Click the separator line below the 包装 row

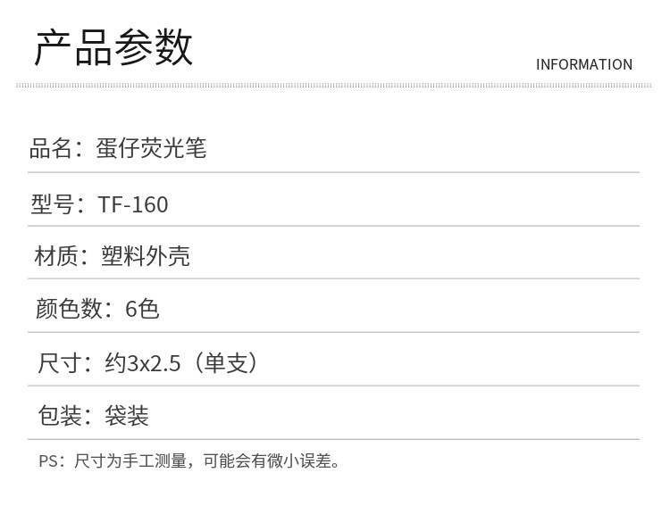click(x=333, y=440)
